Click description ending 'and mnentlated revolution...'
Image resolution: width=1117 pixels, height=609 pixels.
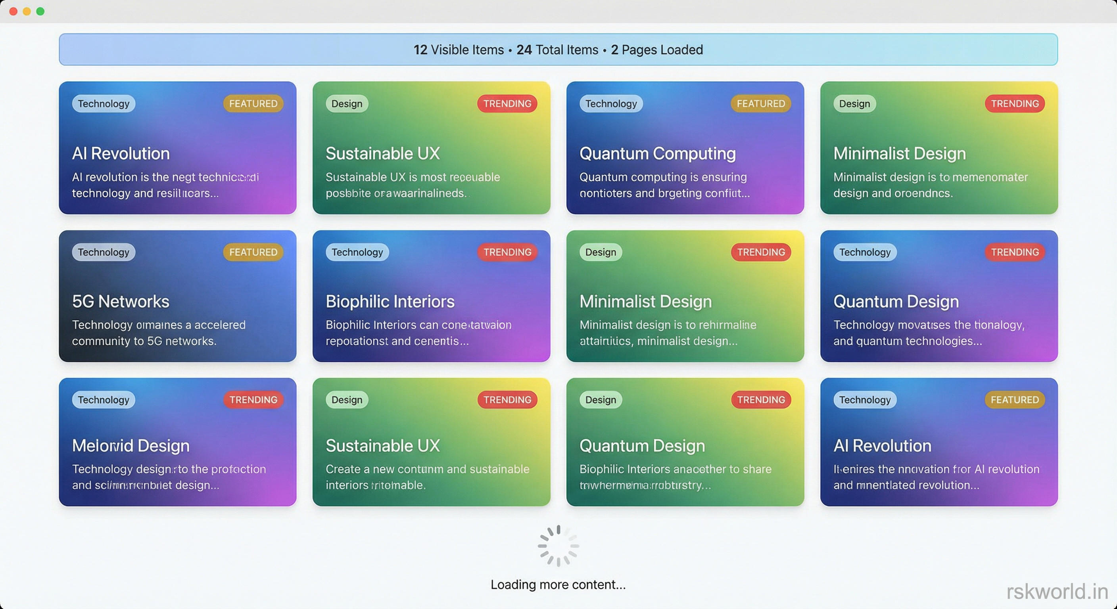(x=906, y=485)
